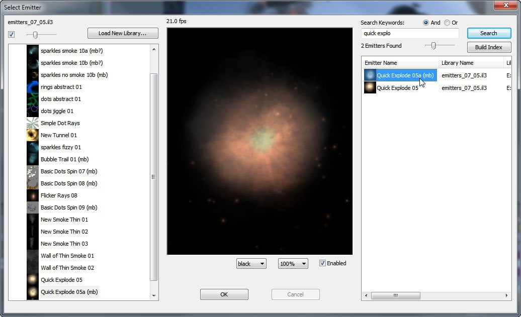The width and height of the screenshot is (521, 317).
Task: Select the Or search mode radio button
Action: 447,23
